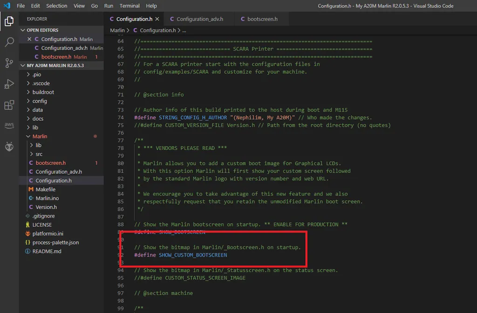Image resolution: width=477 pixels, height=313 pixels.
Task: Open the Go menu
Action: (x=94, y=6)
